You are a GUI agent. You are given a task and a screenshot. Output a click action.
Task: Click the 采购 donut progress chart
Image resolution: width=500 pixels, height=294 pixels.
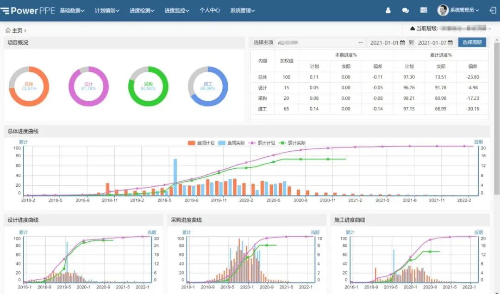tap(148, 86)
